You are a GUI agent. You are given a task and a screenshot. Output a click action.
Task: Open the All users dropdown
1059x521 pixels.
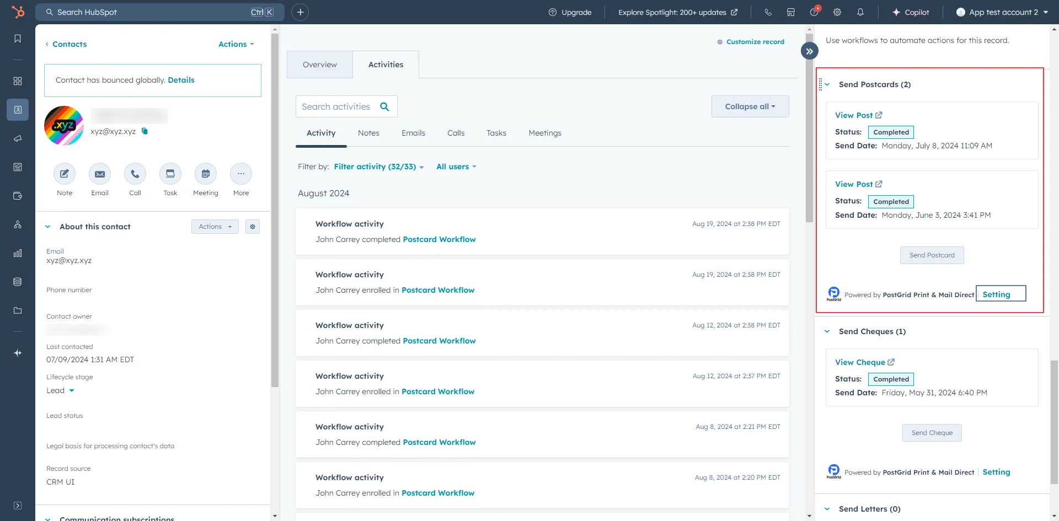click(x=456, y=166)
